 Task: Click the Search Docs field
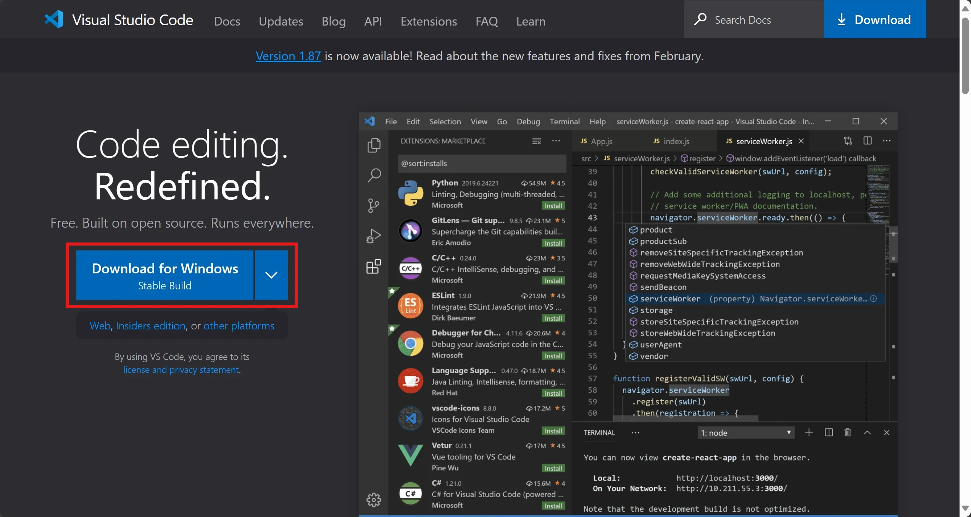tap(754, 19)
